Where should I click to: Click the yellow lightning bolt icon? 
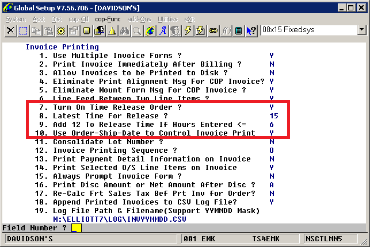click(x=188, y=31)
